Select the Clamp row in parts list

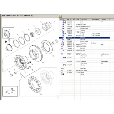tap(85, 72)
